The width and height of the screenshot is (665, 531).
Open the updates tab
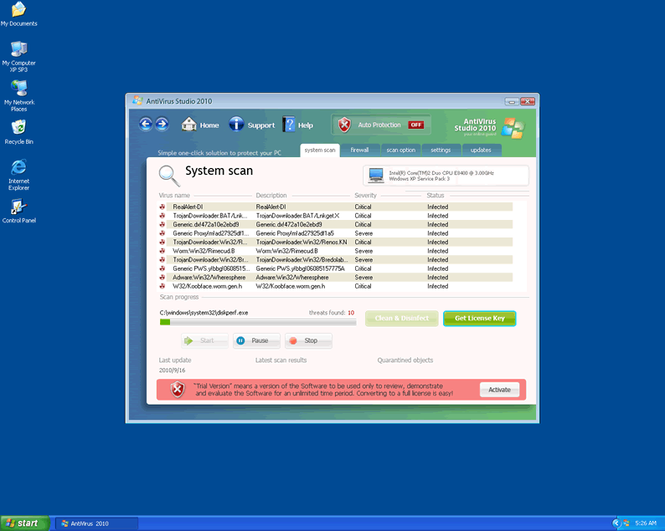(x=481, y=150)
